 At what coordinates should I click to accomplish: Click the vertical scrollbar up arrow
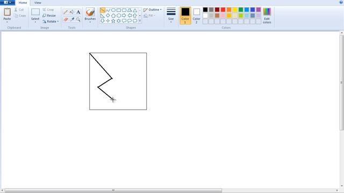pyautogui.click(x=342, y=33)
